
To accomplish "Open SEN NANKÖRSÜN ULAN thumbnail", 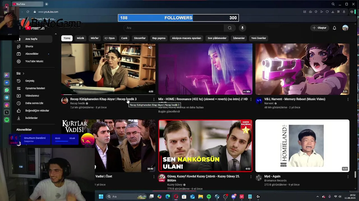I will coord(205,146).
